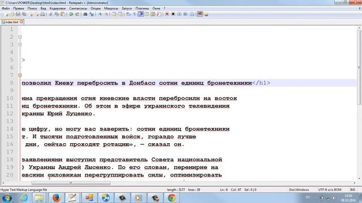Start macro recording with the red dot
This screenshot has width=362, height=203.
pyautogui.click(x=167, y=14)
